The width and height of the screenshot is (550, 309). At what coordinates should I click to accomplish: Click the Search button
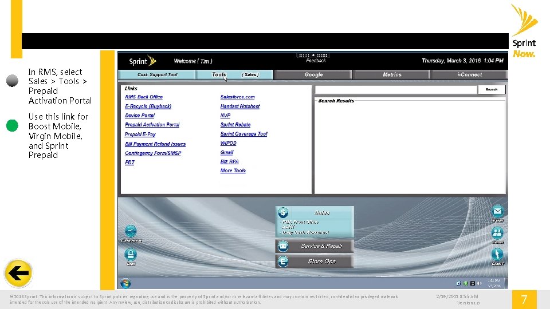click(x=492, y=90)
